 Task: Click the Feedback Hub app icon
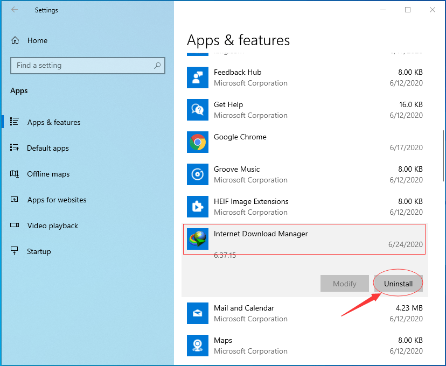pos(198,78)
